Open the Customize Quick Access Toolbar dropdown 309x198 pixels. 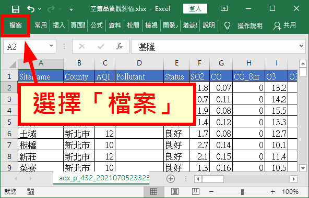71,9
